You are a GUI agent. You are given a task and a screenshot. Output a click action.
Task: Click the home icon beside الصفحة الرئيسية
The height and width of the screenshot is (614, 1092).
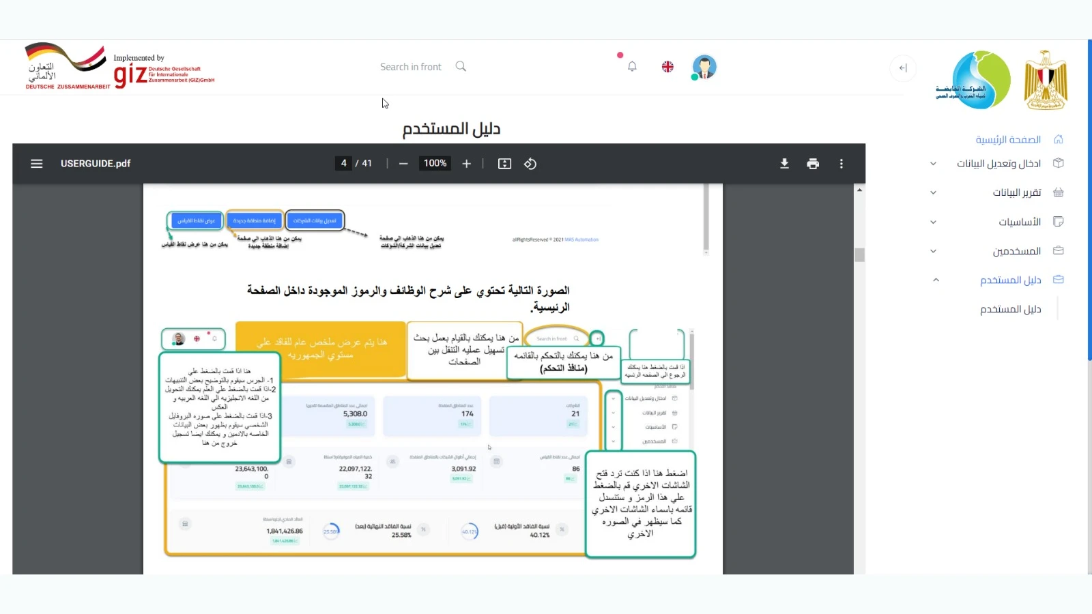click(1059, 139)
